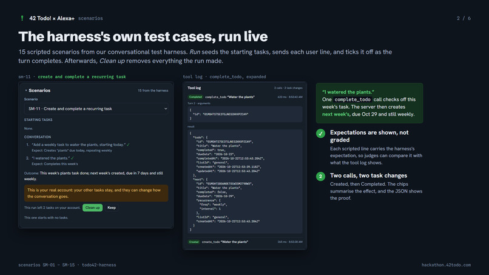Click the "next week's" green link text
Screen dimensions: 489x275
point(336,114)
